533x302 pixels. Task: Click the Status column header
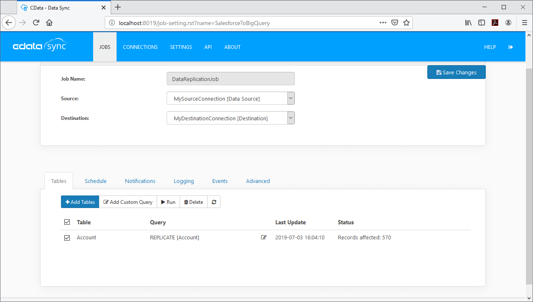(x=346, y=222)
